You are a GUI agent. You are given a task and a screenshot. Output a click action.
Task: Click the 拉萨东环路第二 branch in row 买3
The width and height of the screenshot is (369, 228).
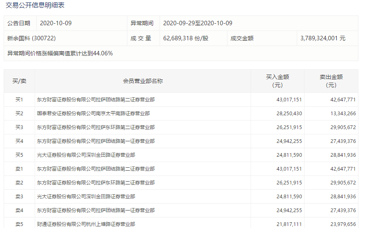96,127
